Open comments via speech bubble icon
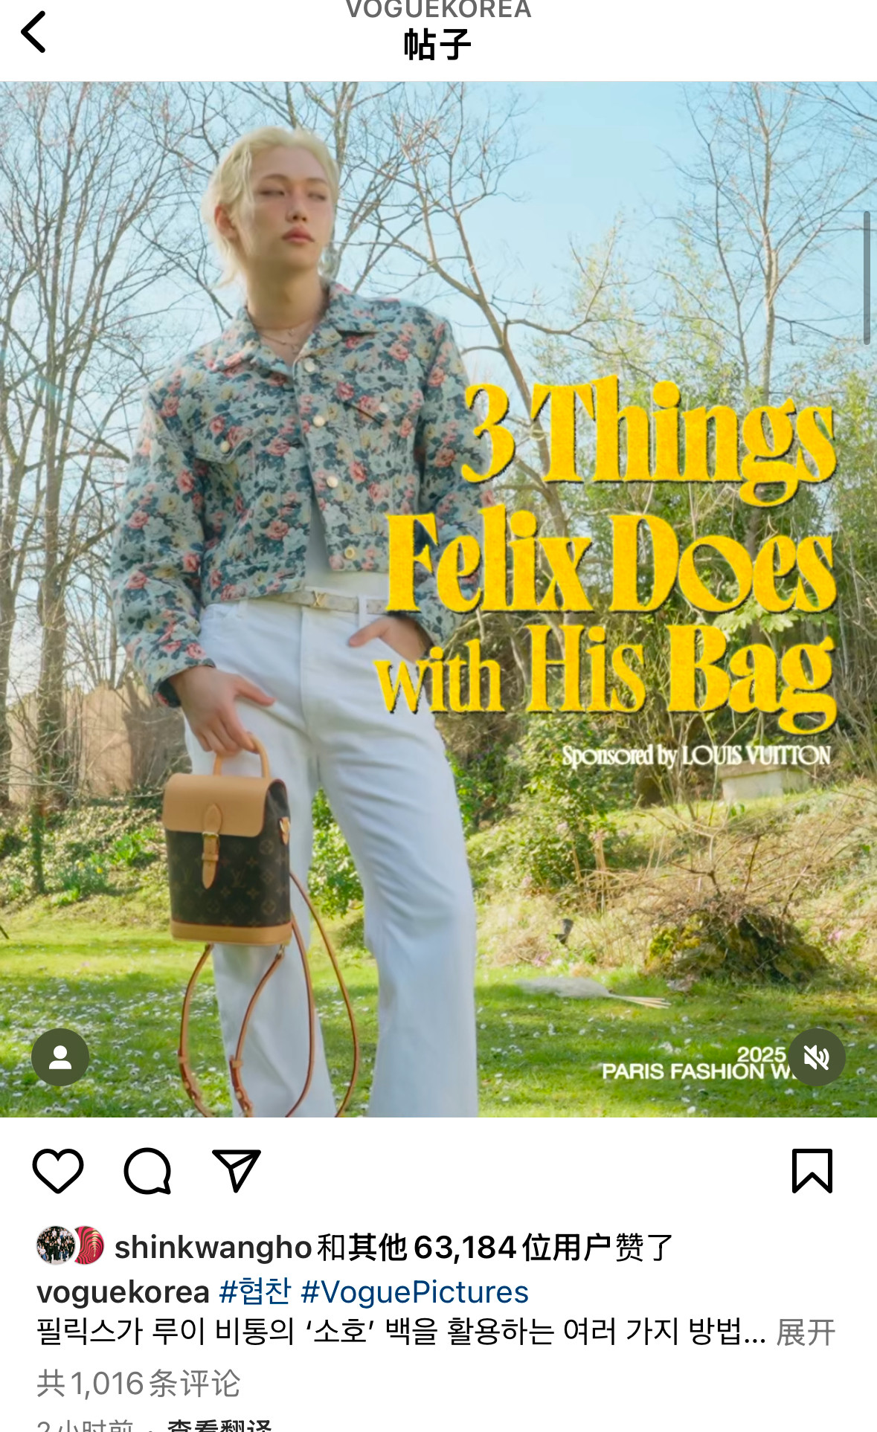The height and width of the screenshot is (1432, 877). point(147,1171)
